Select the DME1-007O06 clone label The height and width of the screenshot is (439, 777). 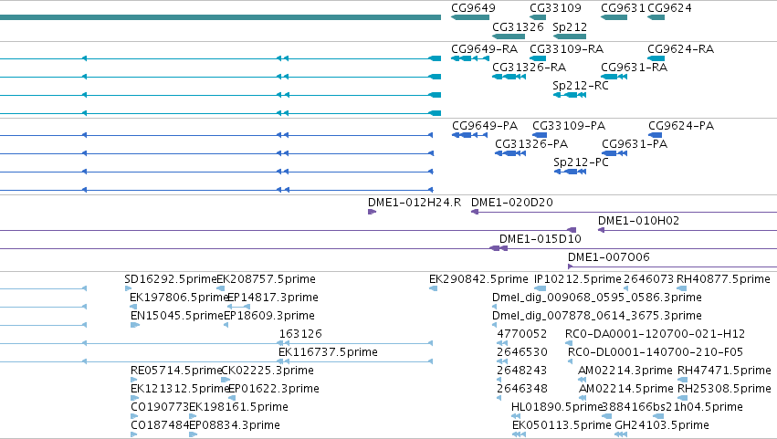click(x=608, y=257)
